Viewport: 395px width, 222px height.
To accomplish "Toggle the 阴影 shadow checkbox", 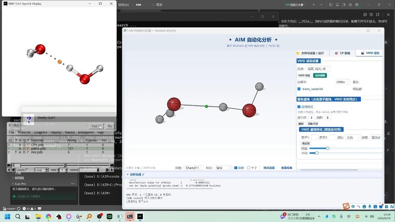I will point(236,168).
